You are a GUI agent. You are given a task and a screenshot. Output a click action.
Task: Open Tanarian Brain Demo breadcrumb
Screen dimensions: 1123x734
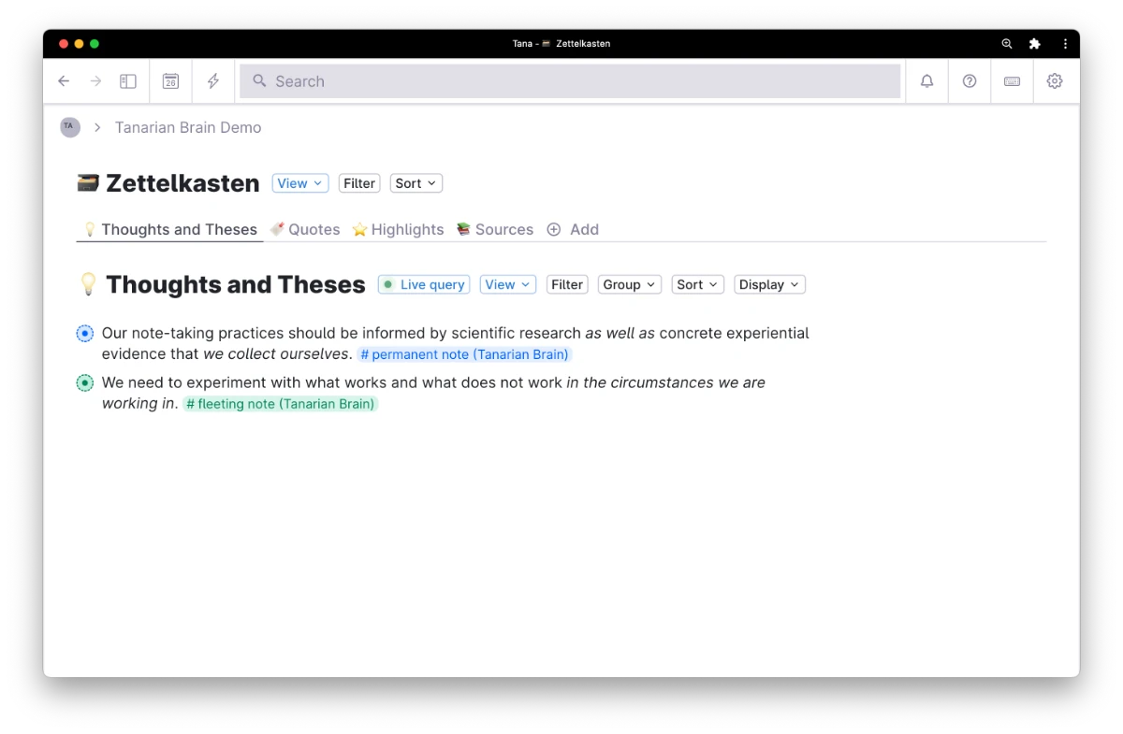point(188,127)
